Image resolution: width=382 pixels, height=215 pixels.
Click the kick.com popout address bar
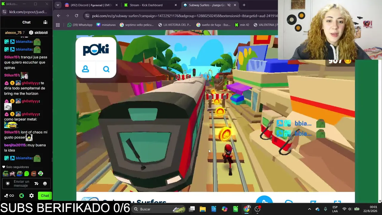[28, 12]
